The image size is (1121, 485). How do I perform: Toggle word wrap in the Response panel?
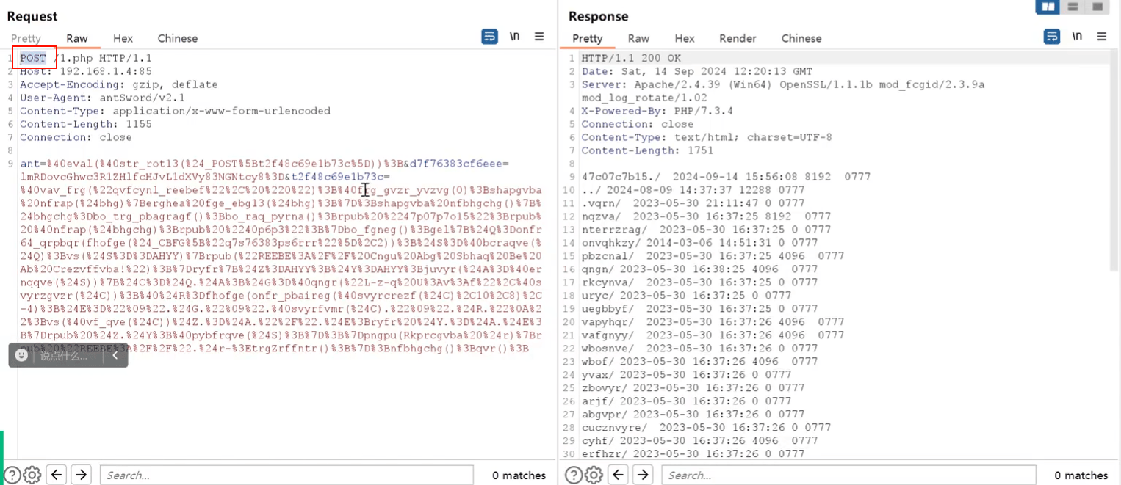pyautogui.click(x=1052, y=37)
